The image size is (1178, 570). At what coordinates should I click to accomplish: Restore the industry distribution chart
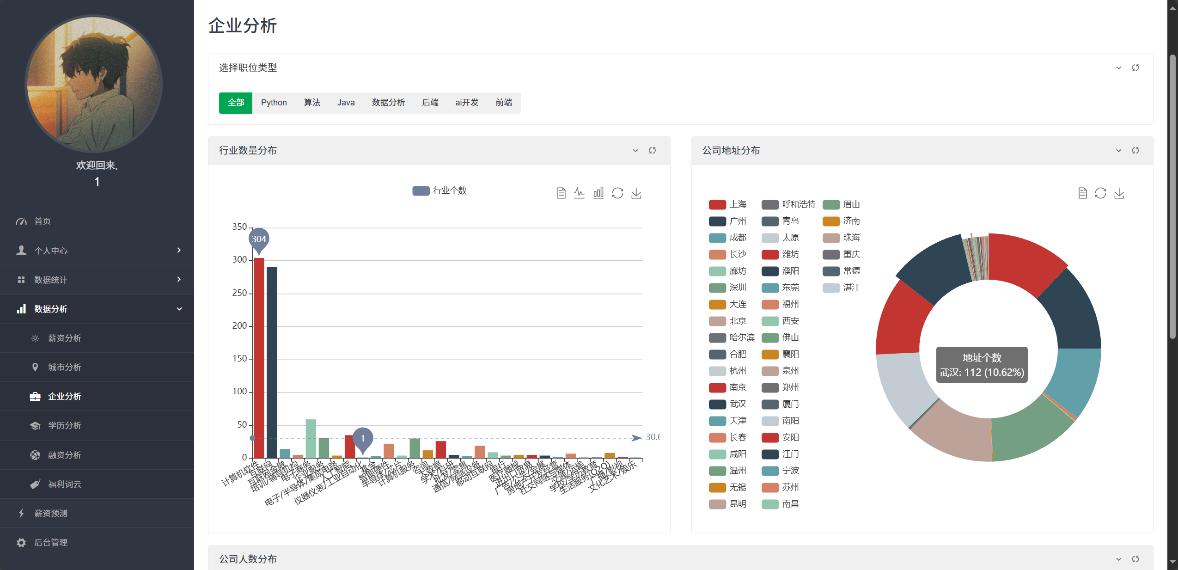coord(617,193)
